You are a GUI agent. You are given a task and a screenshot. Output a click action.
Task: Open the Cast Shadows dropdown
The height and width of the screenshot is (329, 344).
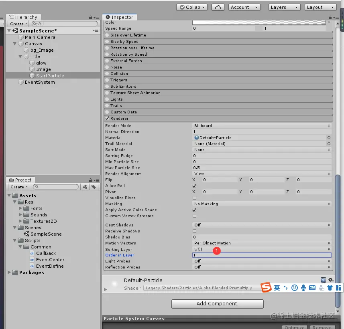262,225
